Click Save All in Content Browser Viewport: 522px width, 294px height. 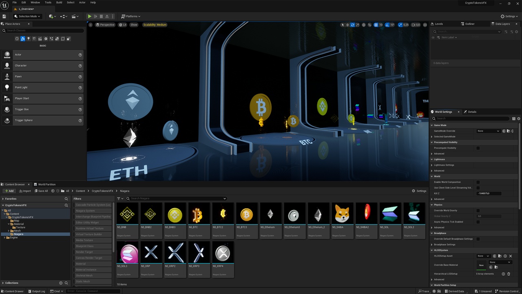point(41,191)
